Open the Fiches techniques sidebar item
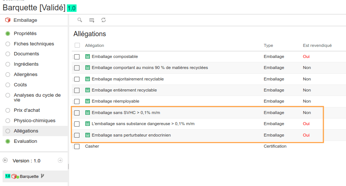This screenshot has width=346, height=186. click(34, 44)
